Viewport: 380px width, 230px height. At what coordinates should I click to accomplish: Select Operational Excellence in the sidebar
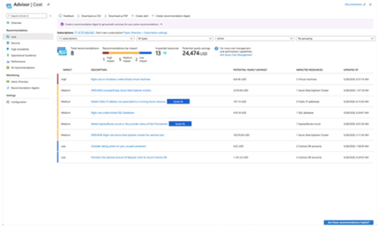point(23,56)
